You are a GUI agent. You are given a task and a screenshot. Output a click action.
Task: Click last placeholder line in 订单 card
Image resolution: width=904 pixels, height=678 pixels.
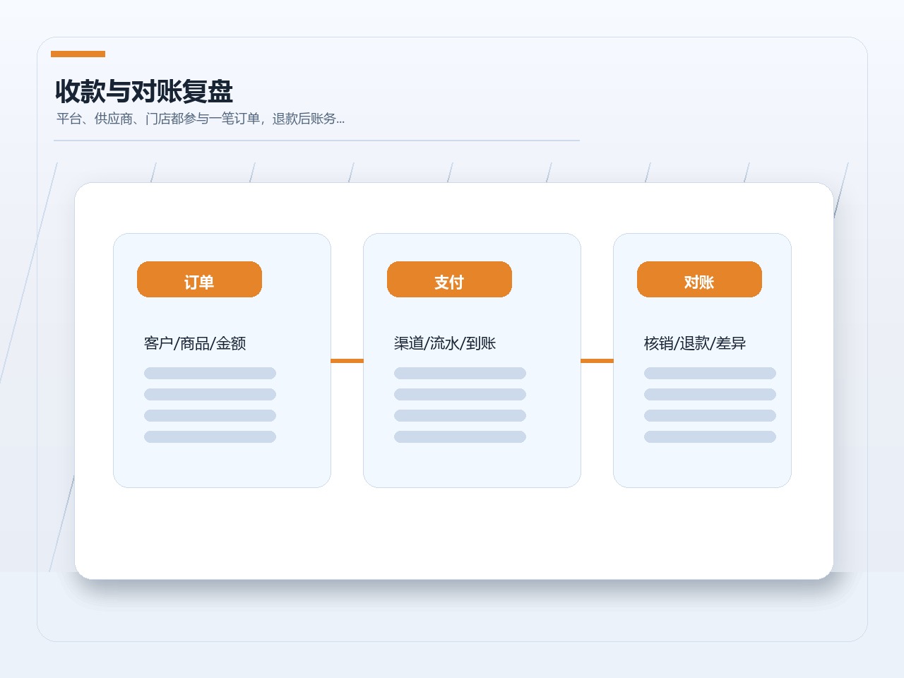click(x=210, y=436)
